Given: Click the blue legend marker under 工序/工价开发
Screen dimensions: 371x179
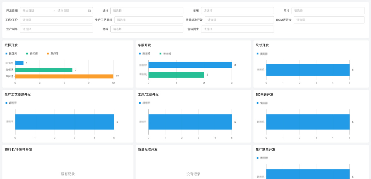Looking at the screenshot, I should pos(140,103).
